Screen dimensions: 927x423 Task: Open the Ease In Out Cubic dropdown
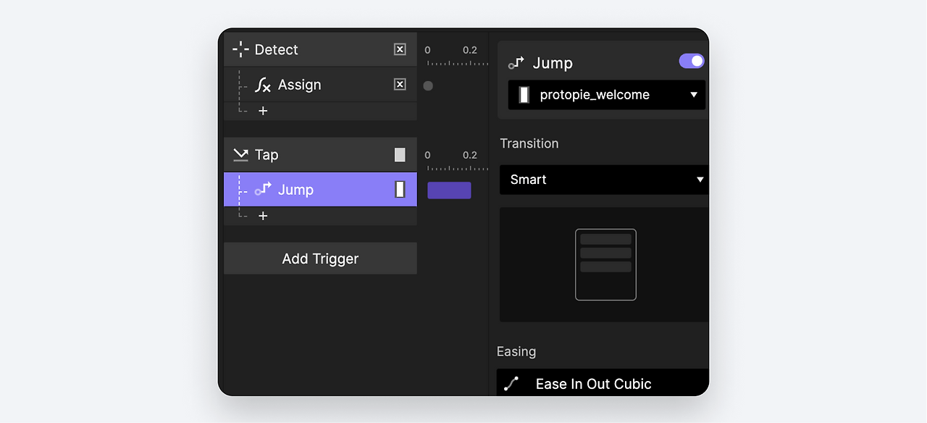coord(601,384)
